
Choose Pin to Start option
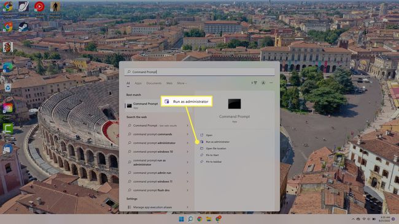pyautogui.click(x=209, y=155)
